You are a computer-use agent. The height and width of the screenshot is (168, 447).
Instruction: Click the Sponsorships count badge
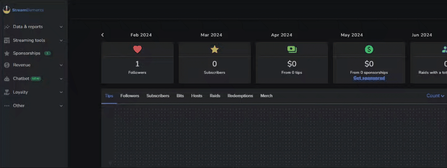coord(48,53)
